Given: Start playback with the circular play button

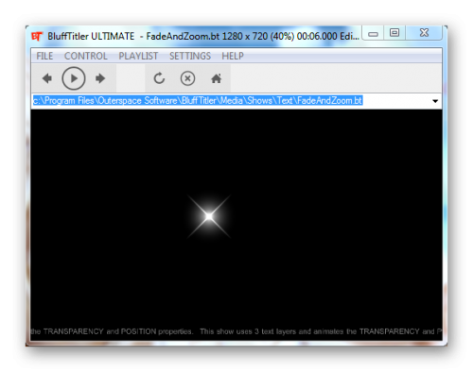Looking at the screenshot, I should [x=74, y=78].
